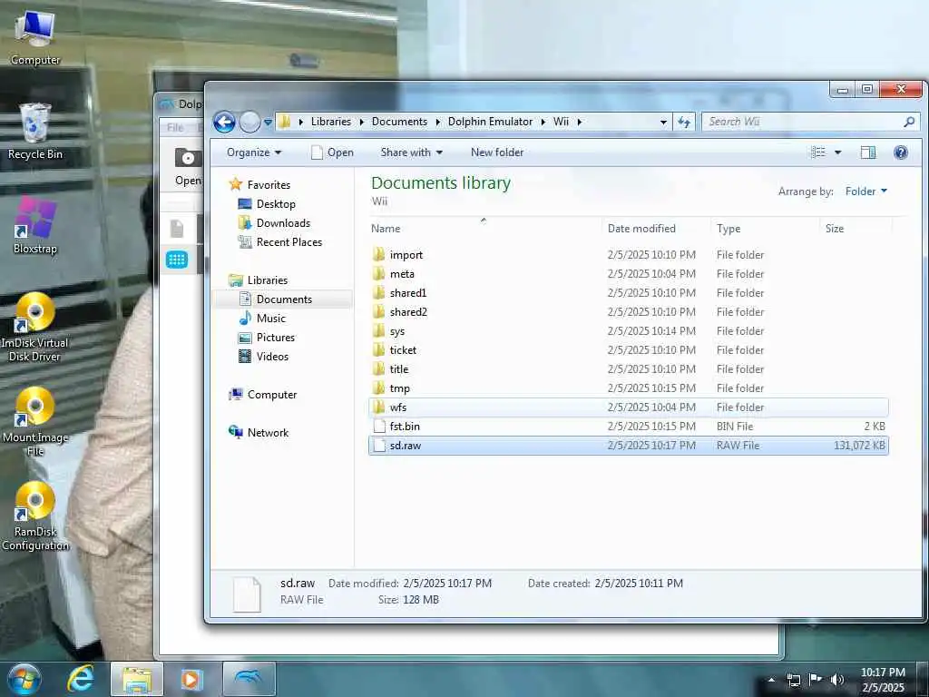The height and width of the screenshot is (697, 929).
Task: Click the Forward navigation arrow in Explorer
Action: [249, 123]
